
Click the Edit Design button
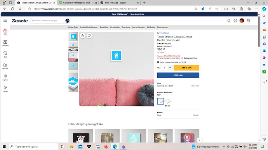[178, 75]
